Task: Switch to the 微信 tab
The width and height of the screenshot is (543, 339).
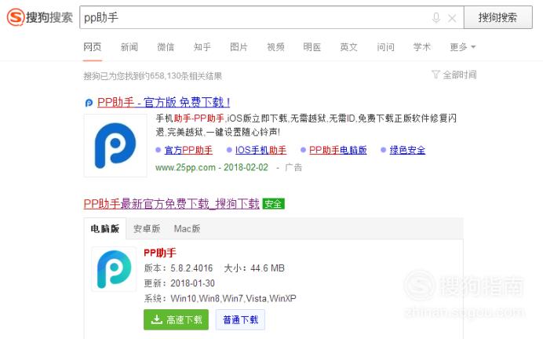Action: click(x=166, y=47)
